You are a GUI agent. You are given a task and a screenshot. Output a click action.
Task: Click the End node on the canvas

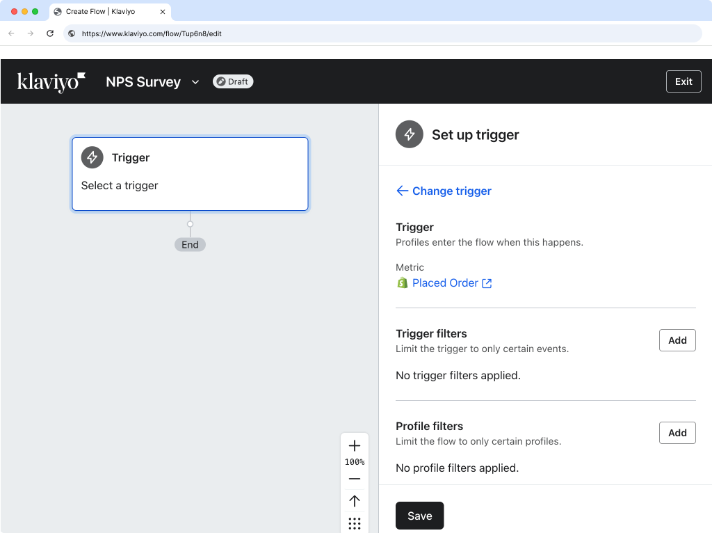190,244
